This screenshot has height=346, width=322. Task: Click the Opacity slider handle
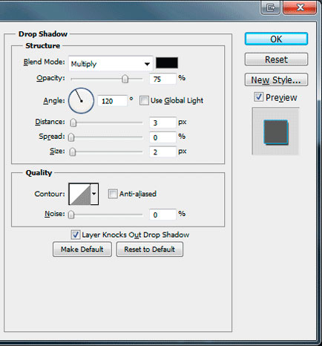[125, 79]
